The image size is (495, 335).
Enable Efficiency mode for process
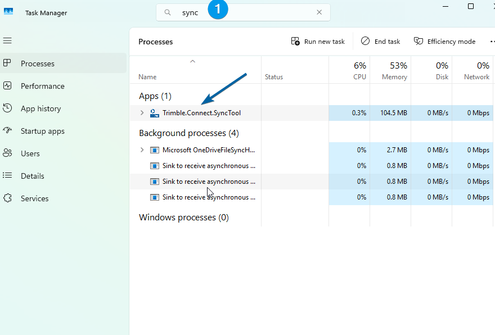click(x=445, y=42)
